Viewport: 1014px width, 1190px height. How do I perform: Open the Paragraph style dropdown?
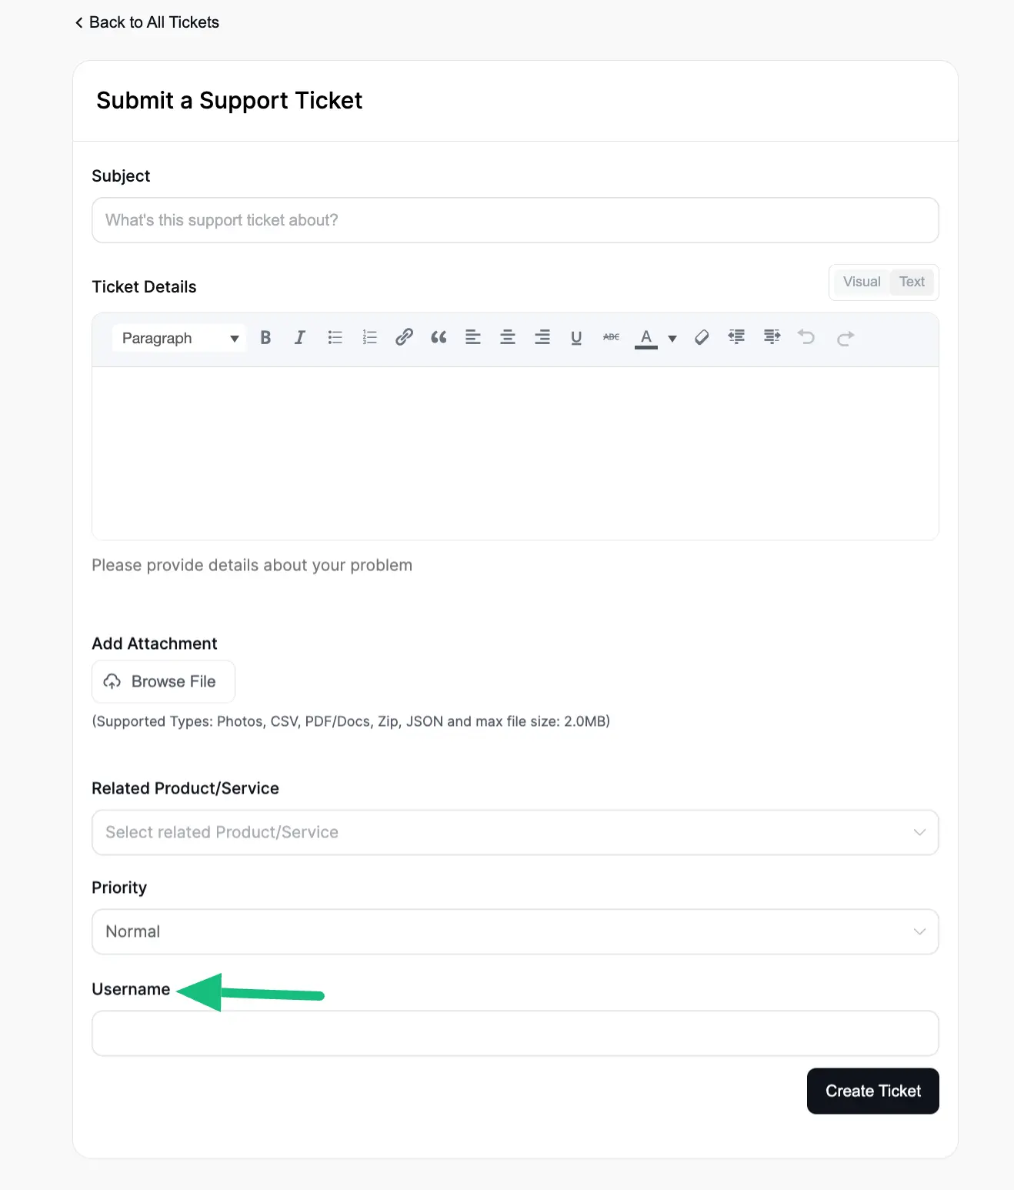178,337
